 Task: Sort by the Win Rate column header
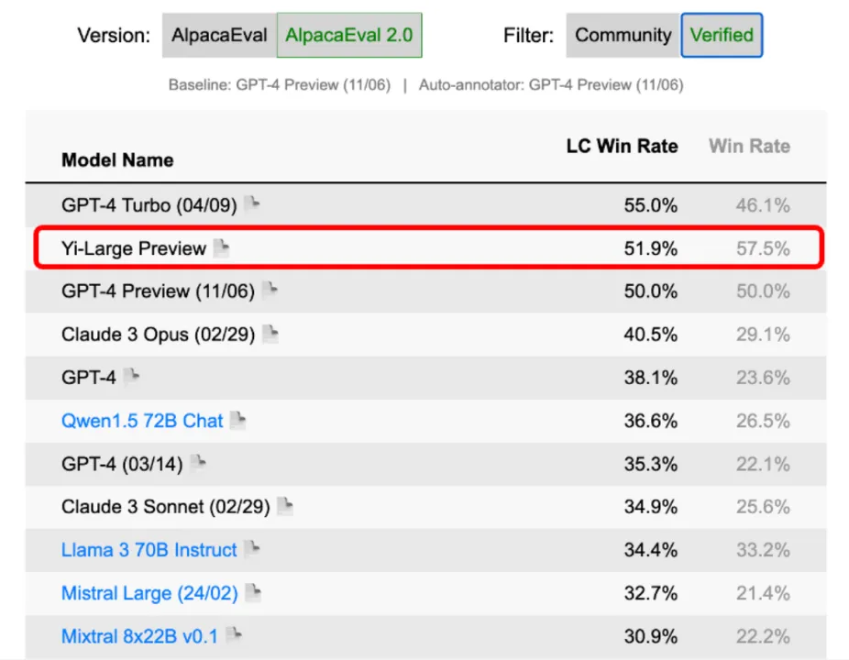click(749, 146)
